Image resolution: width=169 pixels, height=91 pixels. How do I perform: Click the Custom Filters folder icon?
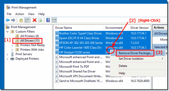[x=12, y=32]
